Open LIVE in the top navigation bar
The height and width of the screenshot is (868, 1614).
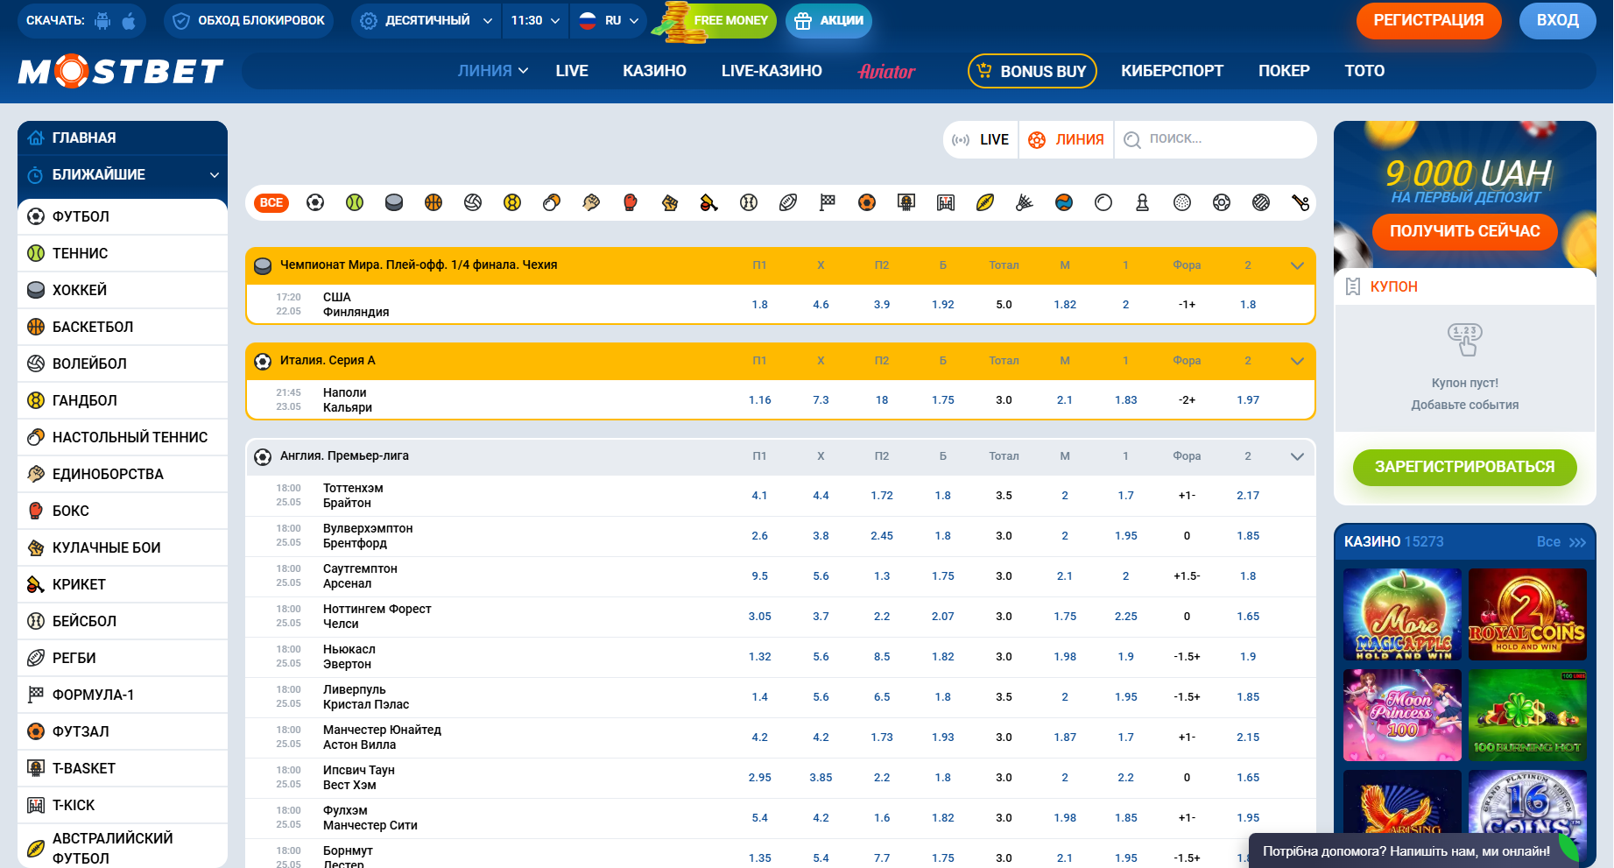pos(572,71)
